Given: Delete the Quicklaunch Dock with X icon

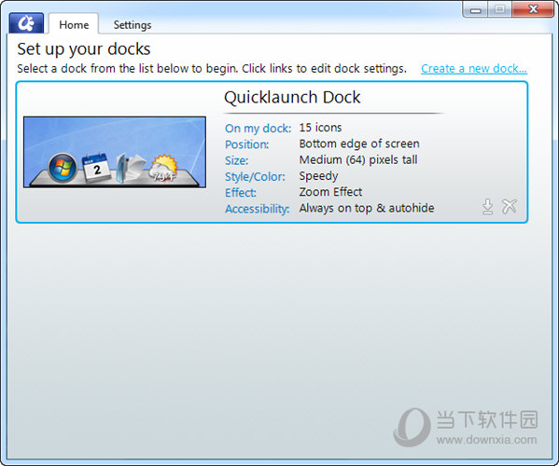Looking at the screenshot, I should (x=510, y=207).
